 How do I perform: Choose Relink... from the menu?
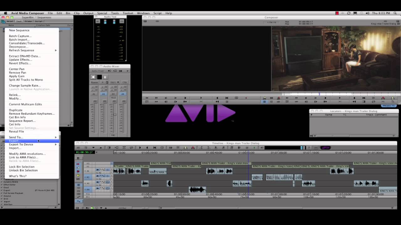point(15,95)
